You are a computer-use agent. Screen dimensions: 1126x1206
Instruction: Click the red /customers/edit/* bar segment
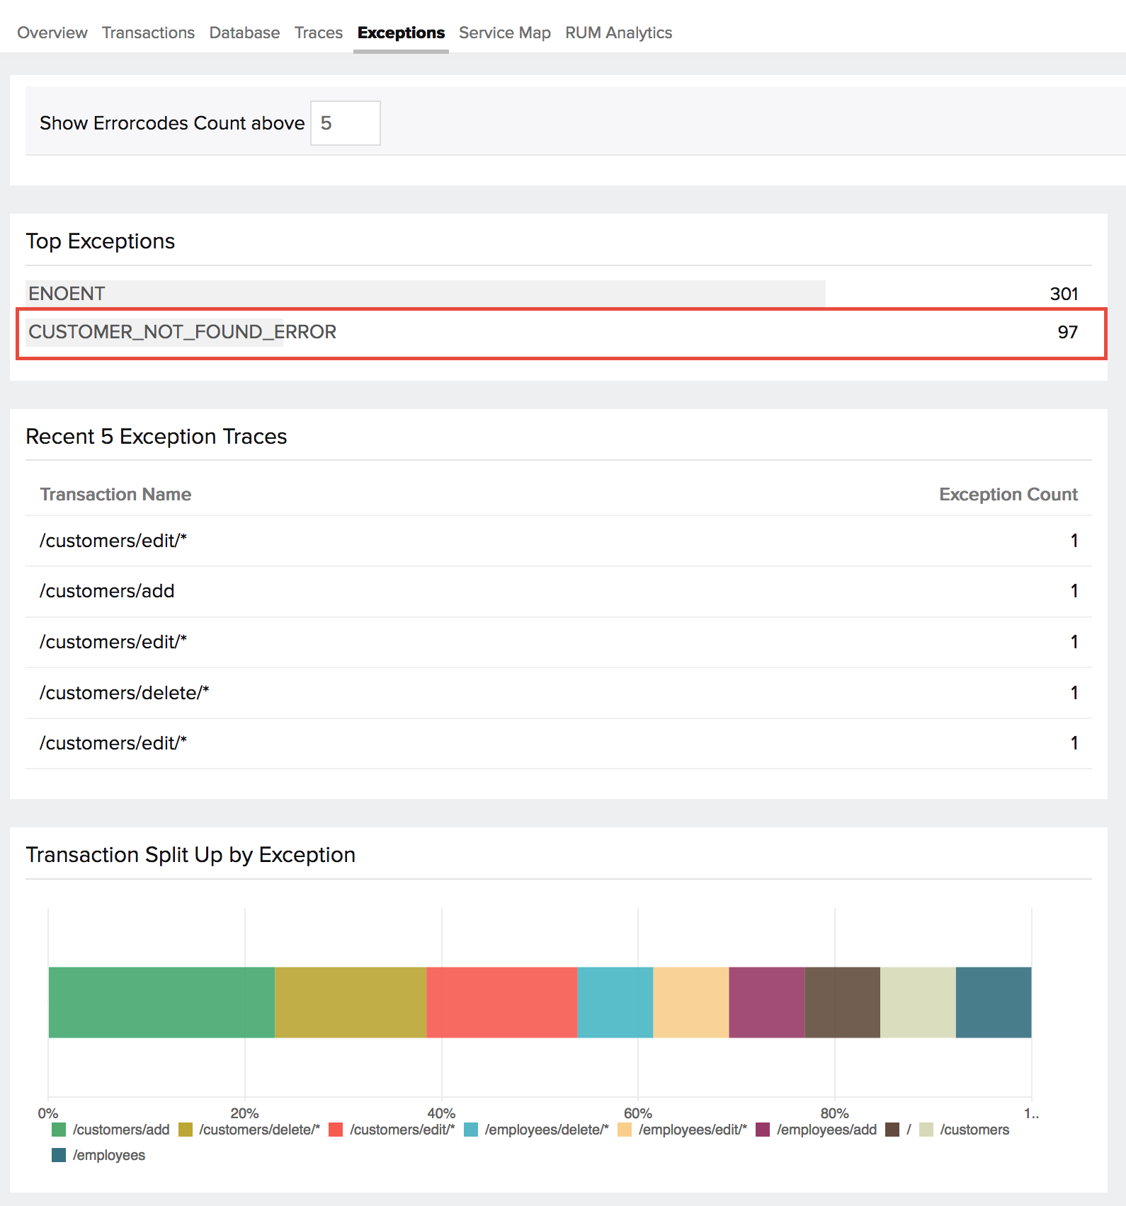[501, 1002]
